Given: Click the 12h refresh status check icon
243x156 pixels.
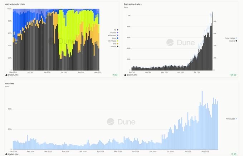Looking at the screenshot, I should pos(235,75).
